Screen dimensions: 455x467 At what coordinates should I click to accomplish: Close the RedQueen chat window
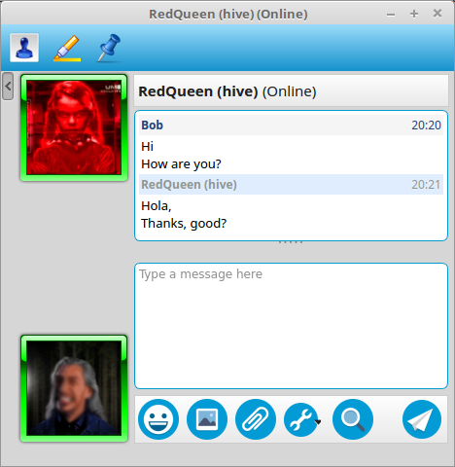coord(437,14)
